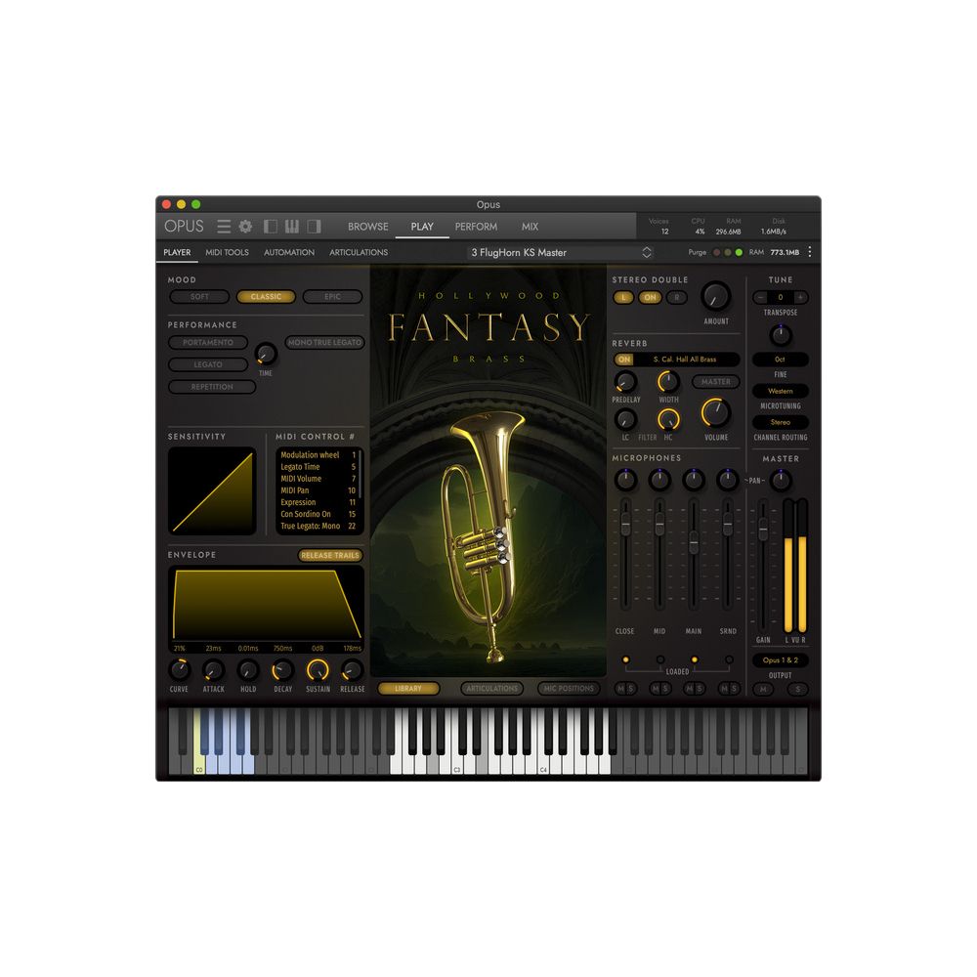Screen dimensions: 977x977
Task: Toggle the right sidebar panel icon
Action: (314, 227)
